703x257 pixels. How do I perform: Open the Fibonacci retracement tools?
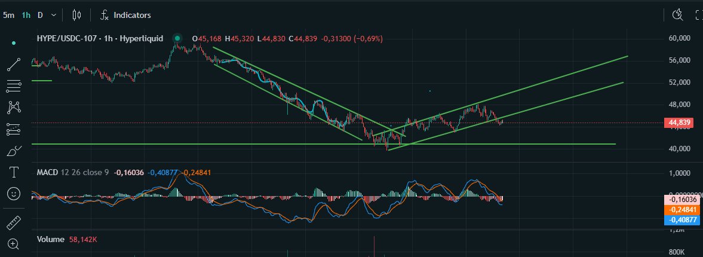point(14,85)
